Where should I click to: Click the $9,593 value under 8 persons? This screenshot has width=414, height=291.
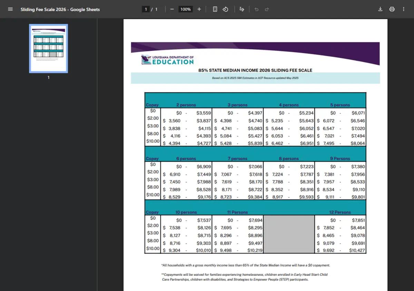306,197
